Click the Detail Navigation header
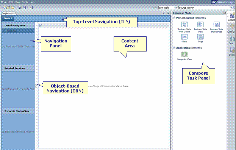 tap(18, 25)
